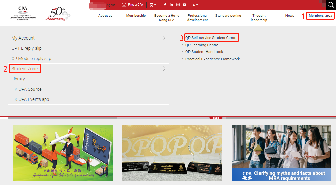Open the Instagram icon in top bar

178,5
